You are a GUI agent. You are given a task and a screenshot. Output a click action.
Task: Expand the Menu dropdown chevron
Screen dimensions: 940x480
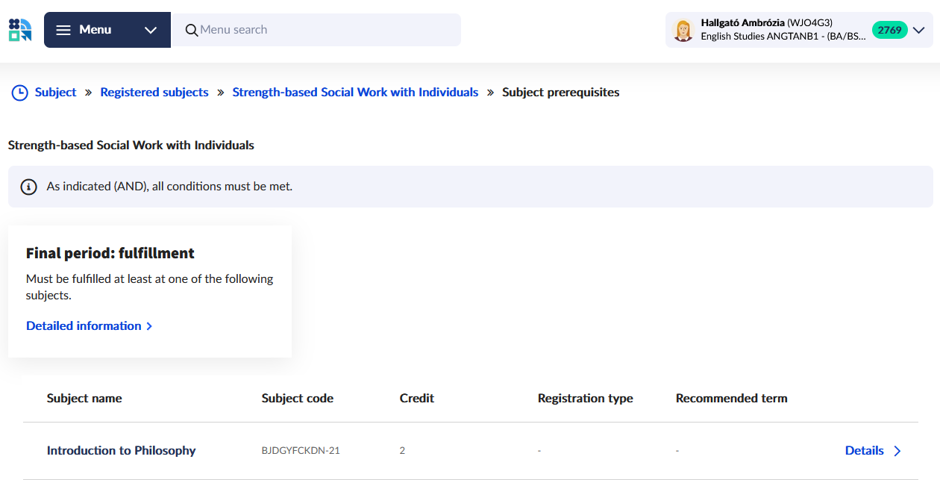pyautogui.click(x=151, y=30)
